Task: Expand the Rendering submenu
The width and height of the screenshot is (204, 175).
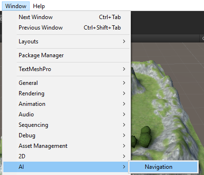Action: tap(66, 93)
